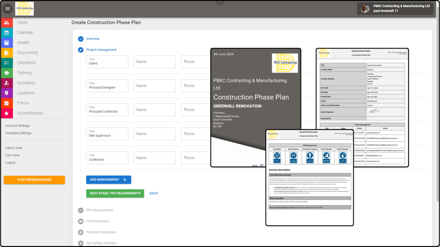Click the Users sidebar icon

click(7, 23)
